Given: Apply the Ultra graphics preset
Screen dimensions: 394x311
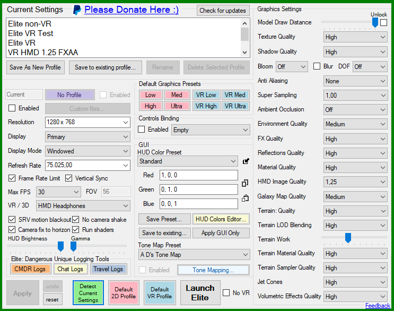Looking at the screenshot, I should (x=177, y=106).
